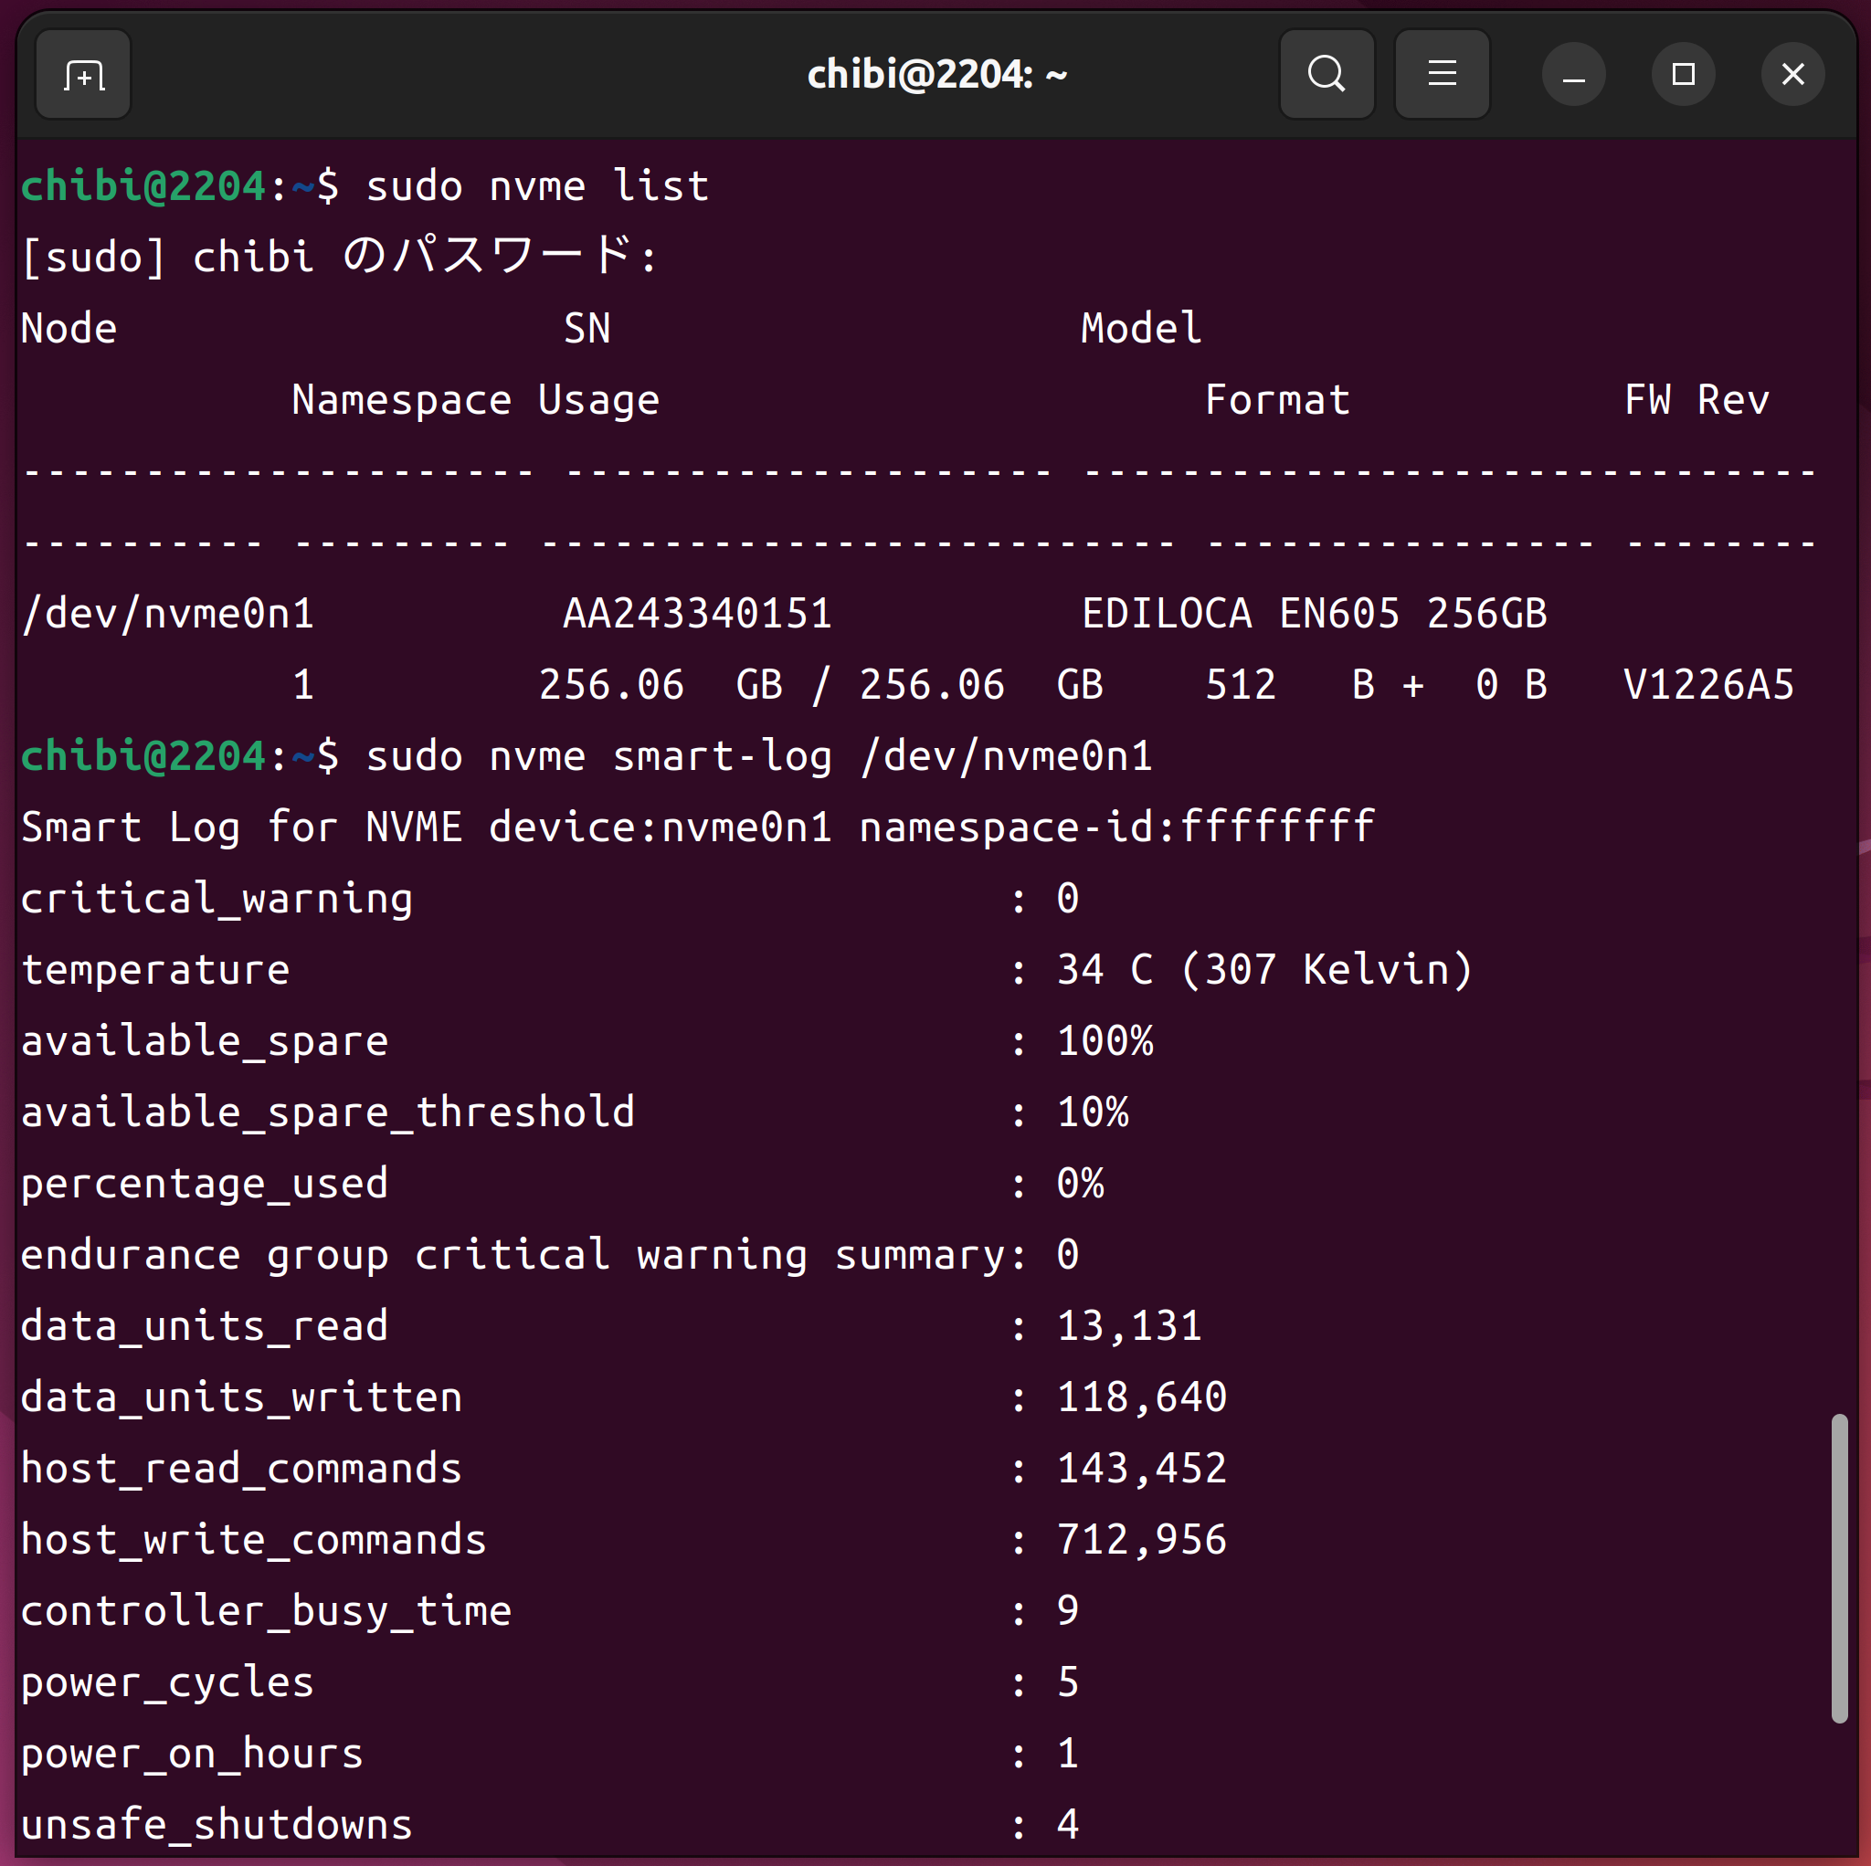
Task: Click the EDILOCA EN605 256GB model text
Action: (1313, 614)
